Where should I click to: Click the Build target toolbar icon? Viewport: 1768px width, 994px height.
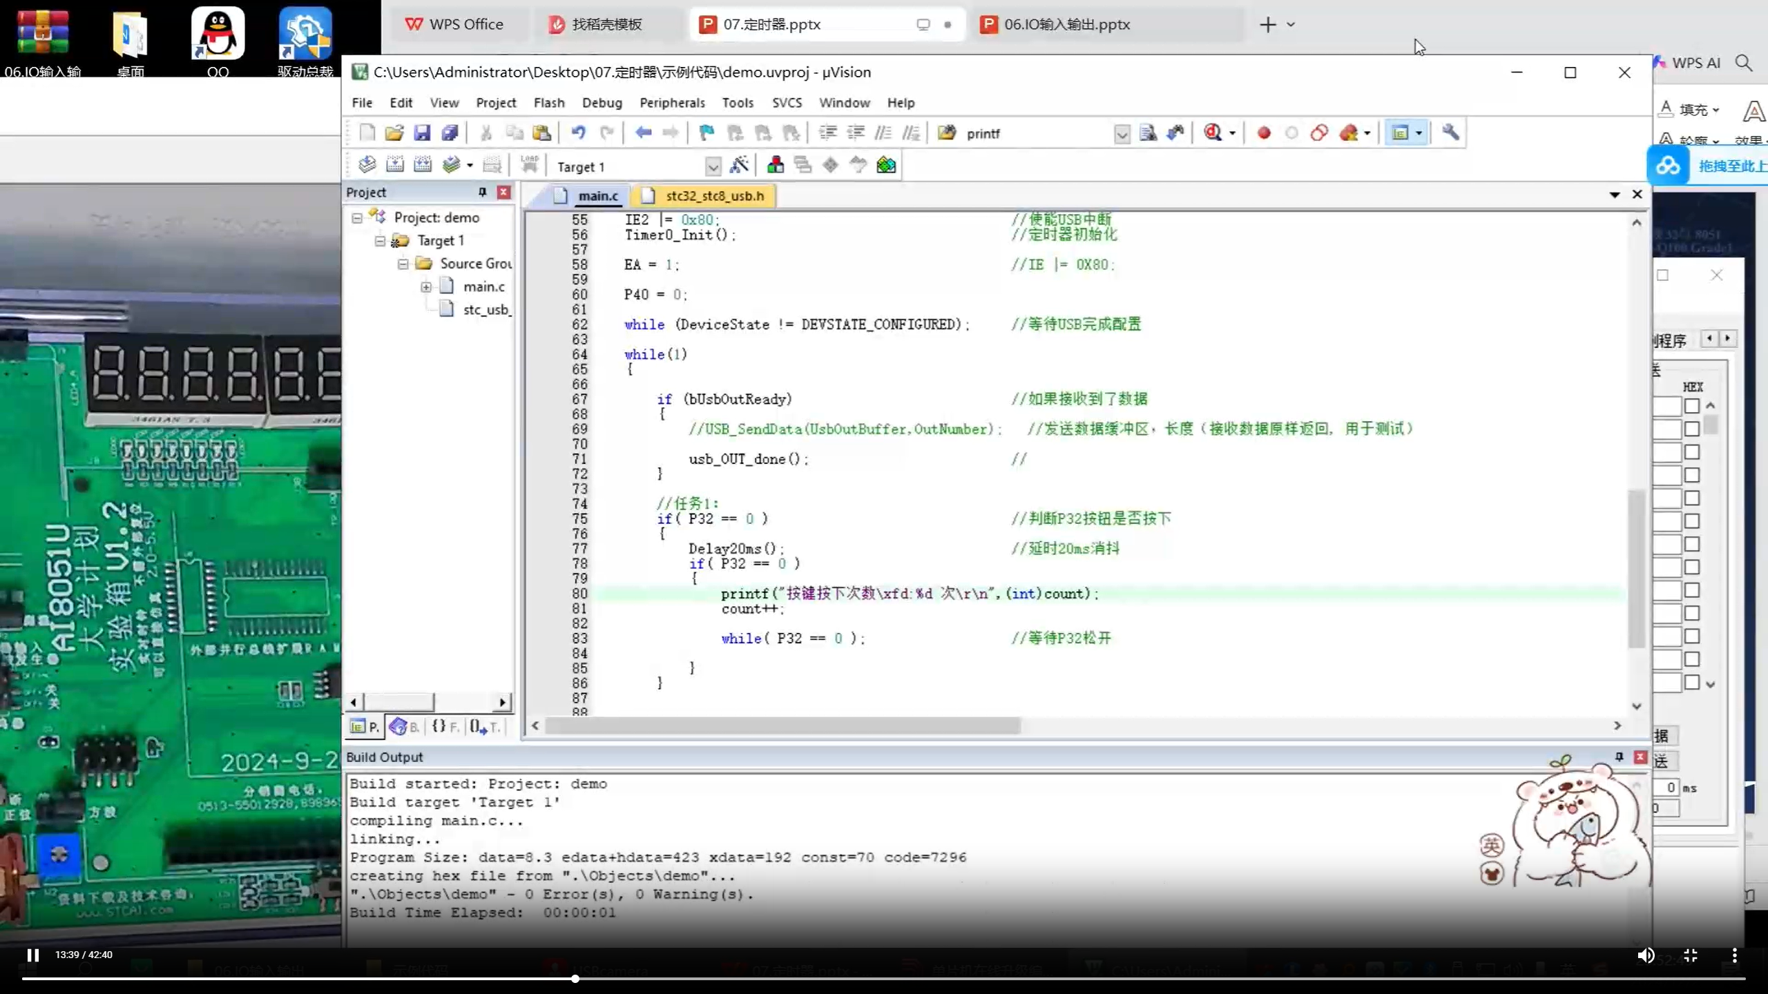click(x=395, y=166)
